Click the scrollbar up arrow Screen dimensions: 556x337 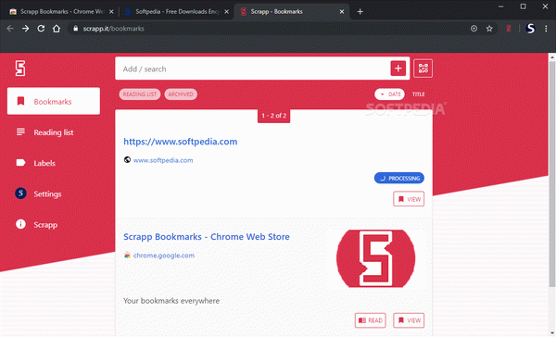(552, 56)
